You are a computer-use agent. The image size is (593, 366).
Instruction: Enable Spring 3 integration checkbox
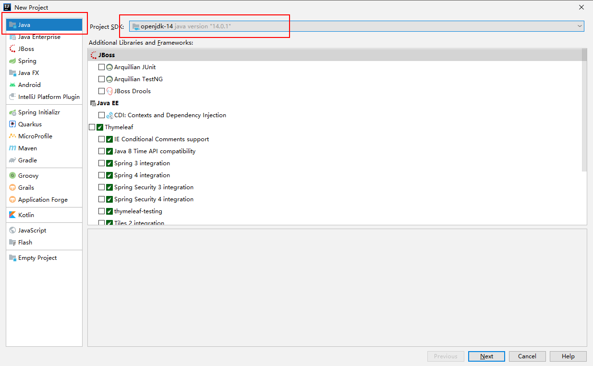click(x=101, y=163)
